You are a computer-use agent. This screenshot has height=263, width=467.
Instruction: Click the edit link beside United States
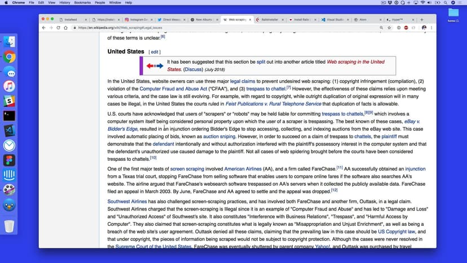tap(155, 52)
